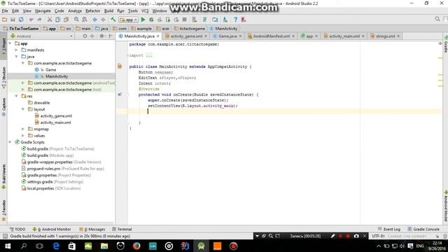
Task: Open the AVD Manager icon
Action: click(195, 20)
